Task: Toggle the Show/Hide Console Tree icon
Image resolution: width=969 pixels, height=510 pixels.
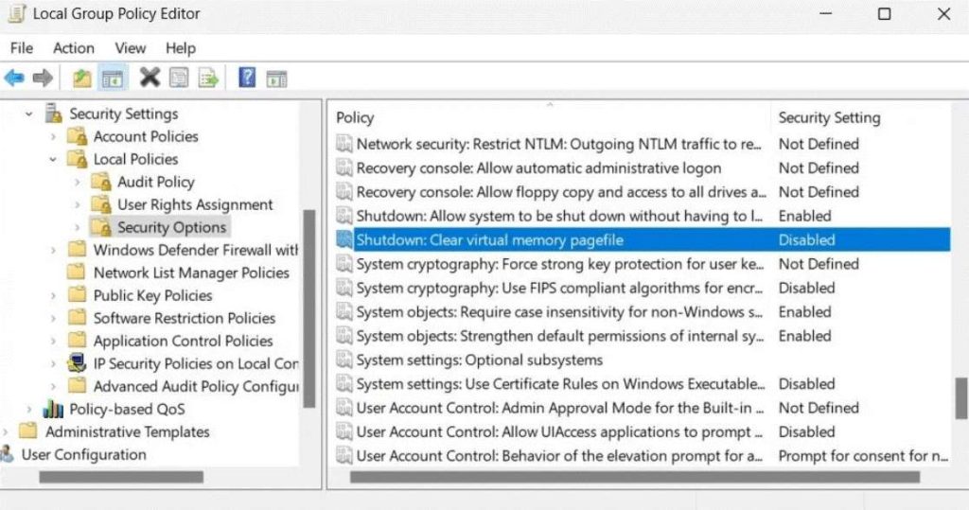Action: coord(113,78)
